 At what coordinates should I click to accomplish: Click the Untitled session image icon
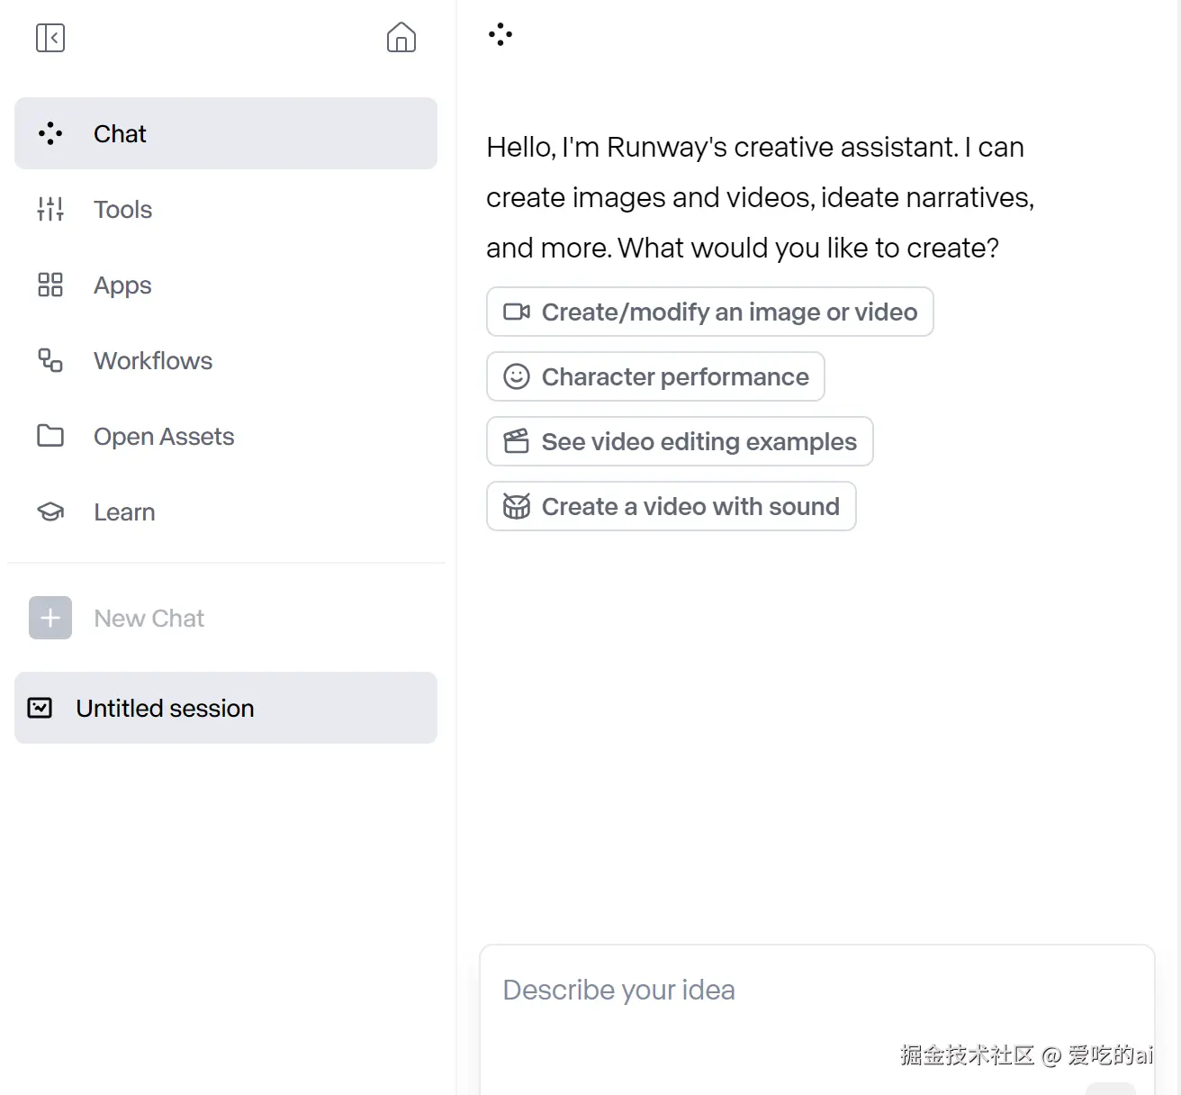[x=40, y=709]
